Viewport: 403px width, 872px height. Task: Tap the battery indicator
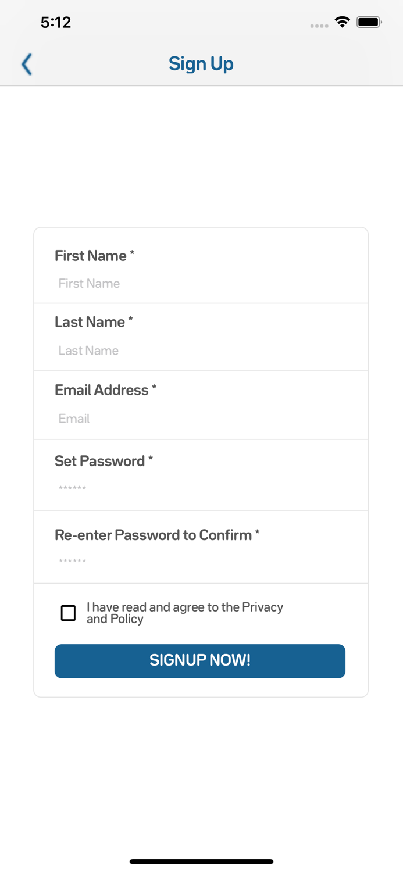(369, 22)
